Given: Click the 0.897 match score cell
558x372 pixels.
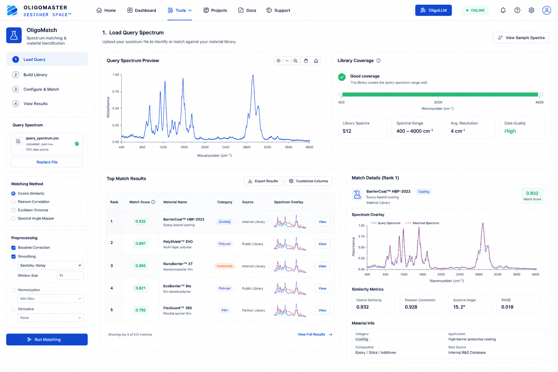Looking at the screenshot, I should [x=141, y=244].
